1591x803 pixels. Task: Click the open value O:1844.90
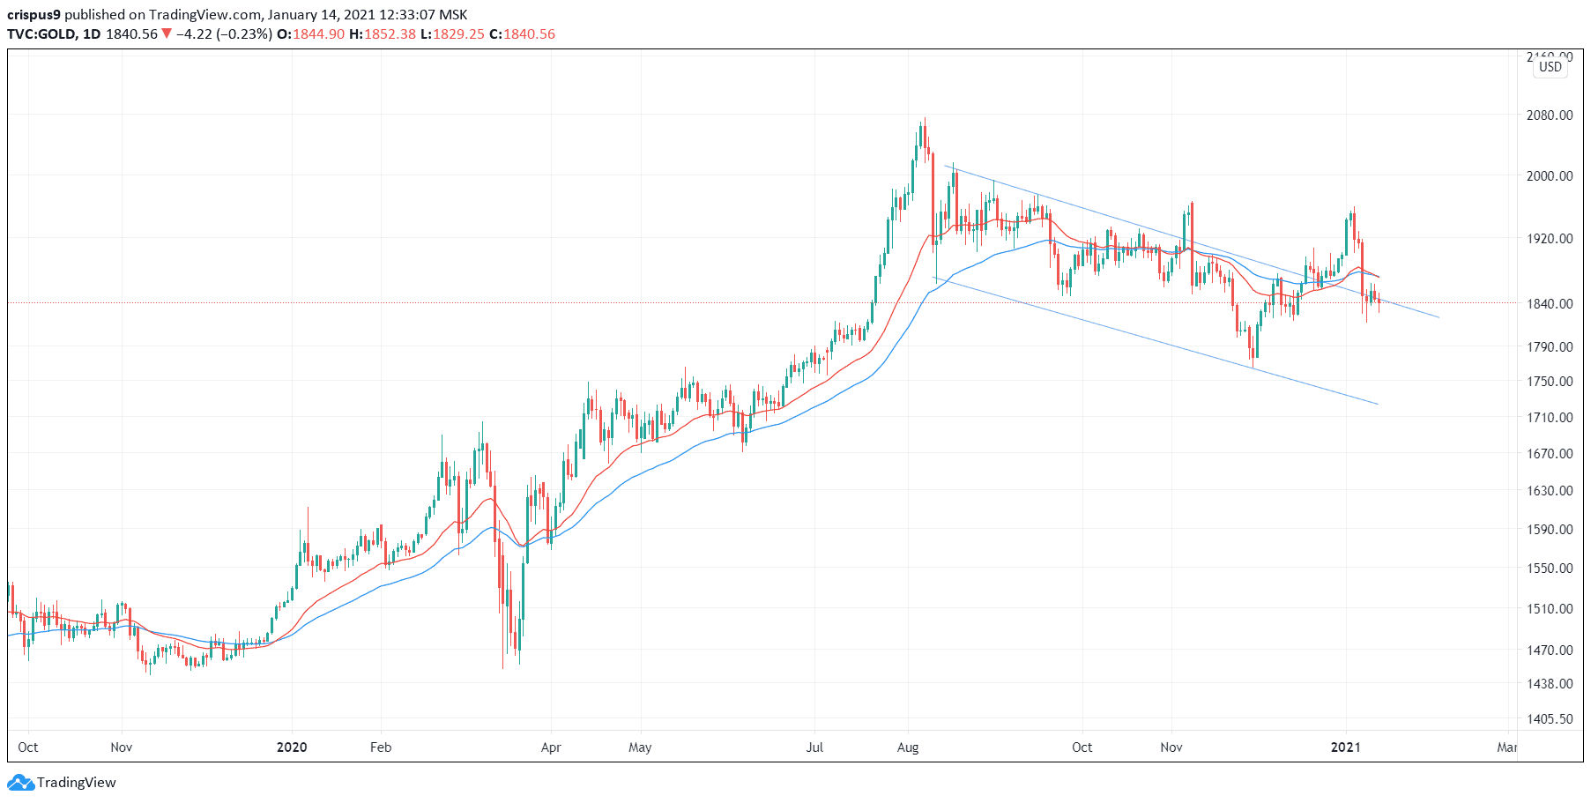(x=310, y=34)
